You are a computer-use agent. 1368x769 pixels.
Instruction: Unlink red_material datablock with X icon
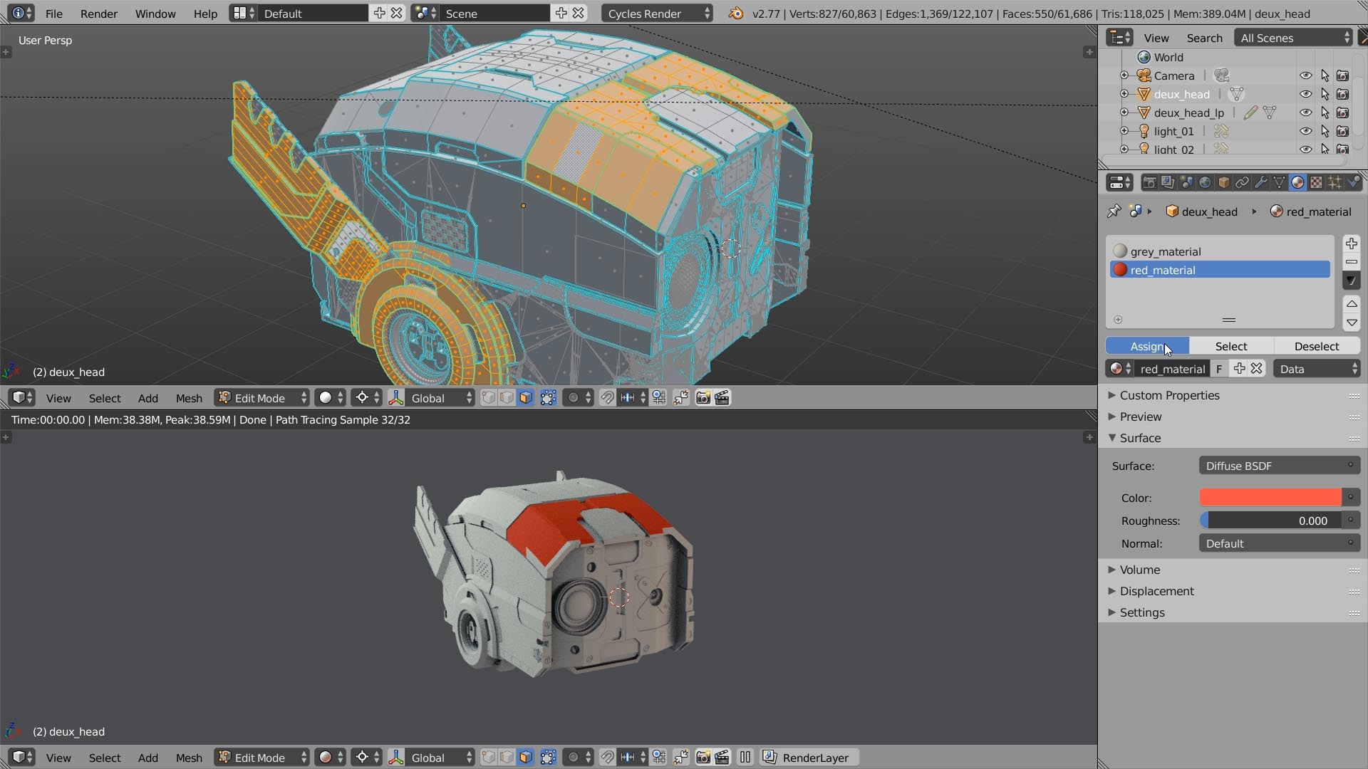coord(1257,369)
